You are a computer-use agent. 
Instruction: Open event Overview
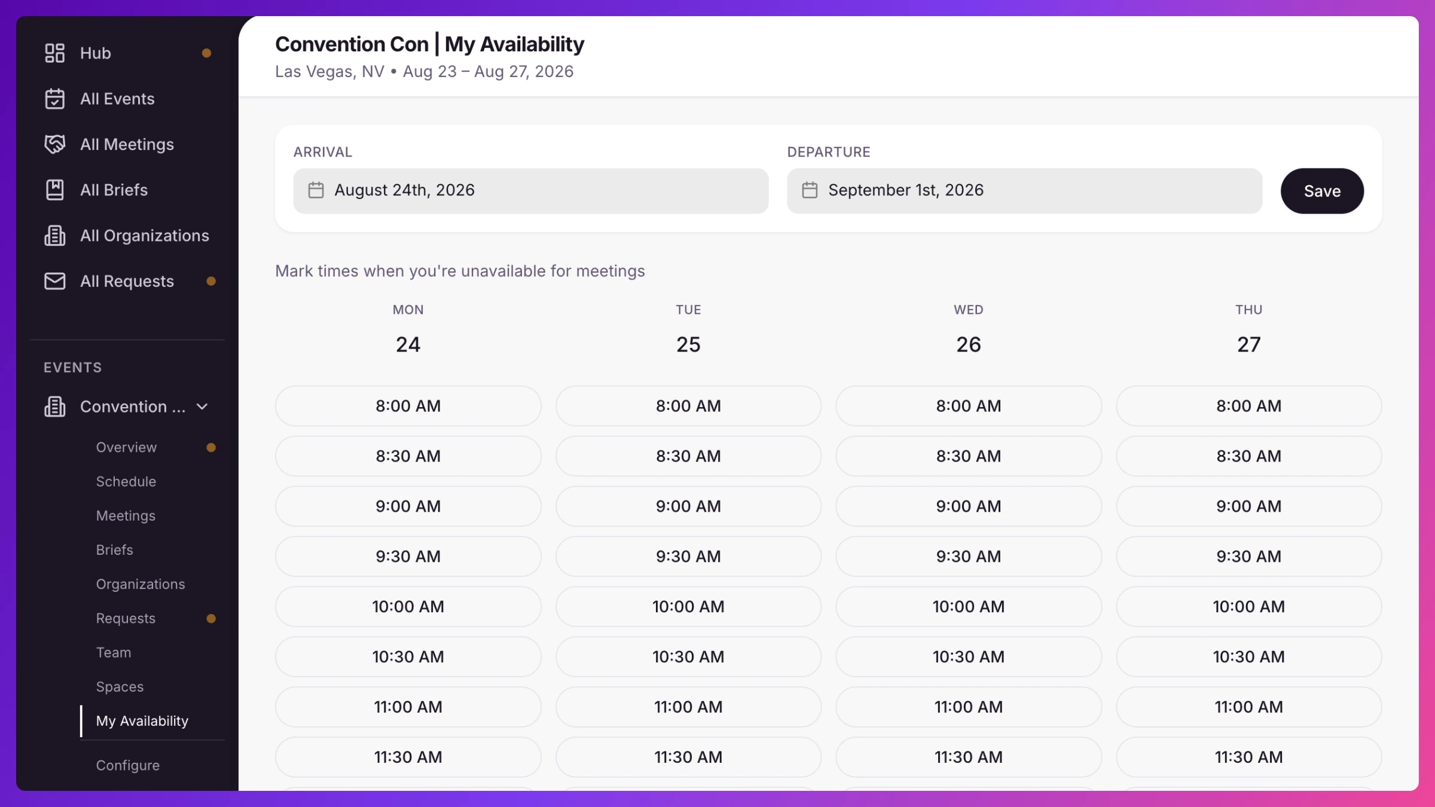click(126, 447)
